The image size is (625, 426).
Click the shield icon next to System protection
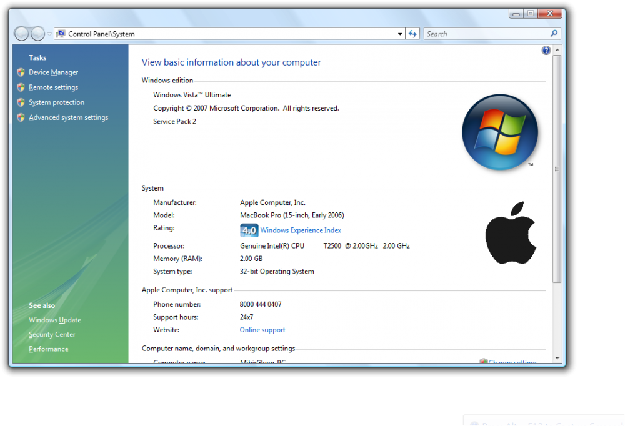21,102
